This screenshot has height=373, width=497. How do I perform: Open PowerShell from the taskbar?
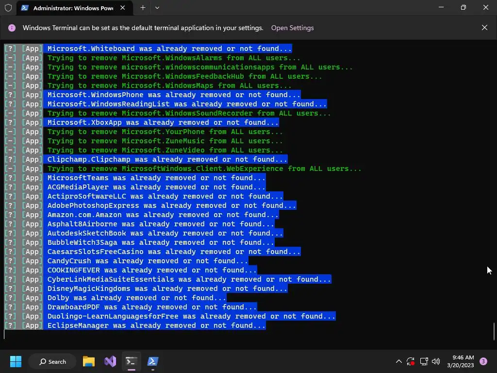152,361
